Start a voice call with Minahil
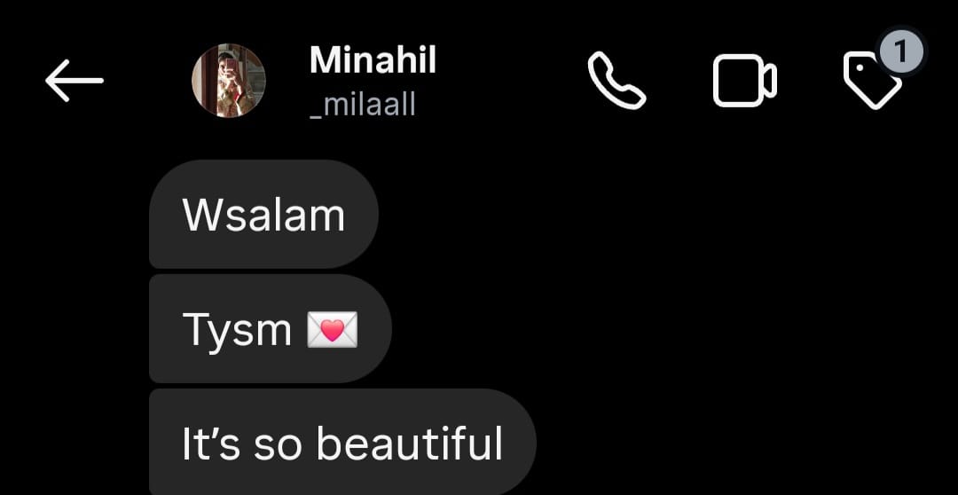Screen dimensions: 958x495 click(x=616, y=81)
